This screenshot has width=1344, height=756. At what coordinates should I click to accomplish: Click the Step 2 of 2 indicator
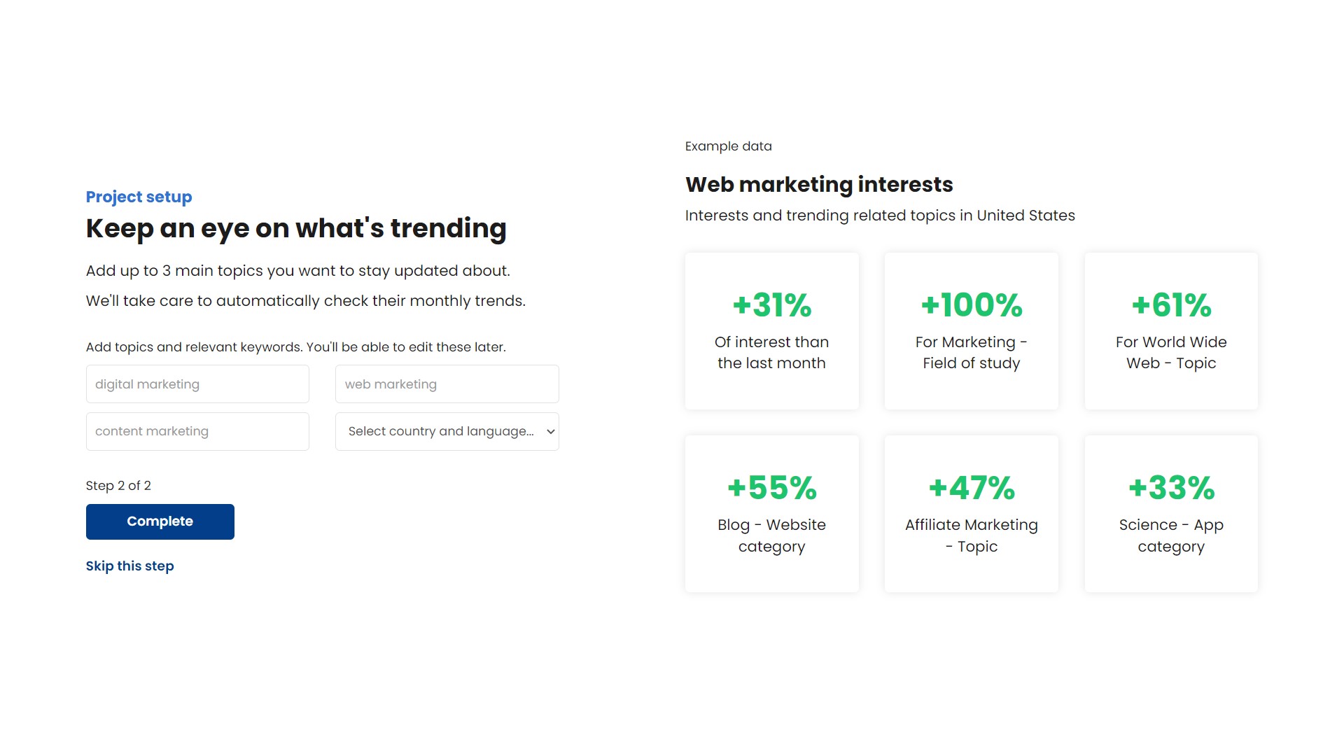(118, 486)
